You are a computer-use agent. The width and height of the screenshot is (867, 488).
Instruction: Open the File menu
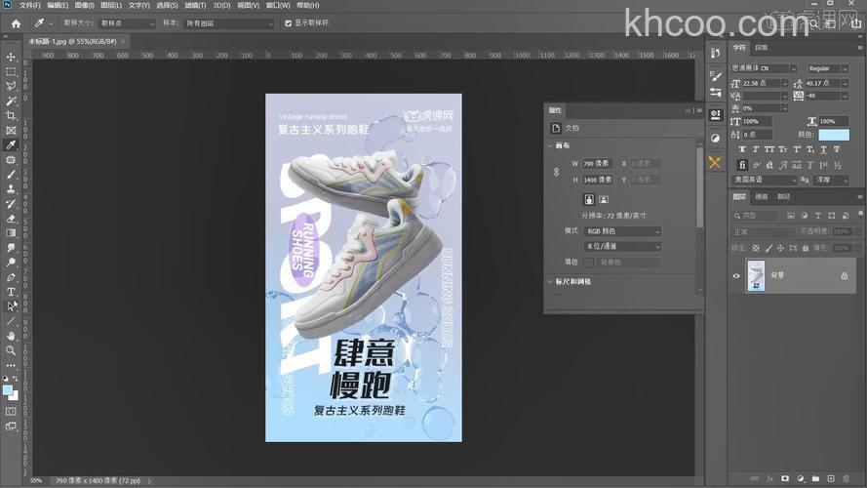pyautogui.click(x=30, y=5)
